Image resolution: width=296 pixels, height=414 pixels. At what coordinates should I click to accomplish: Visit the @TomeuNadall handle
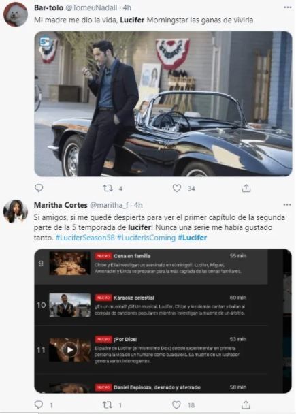coord(91,7)
